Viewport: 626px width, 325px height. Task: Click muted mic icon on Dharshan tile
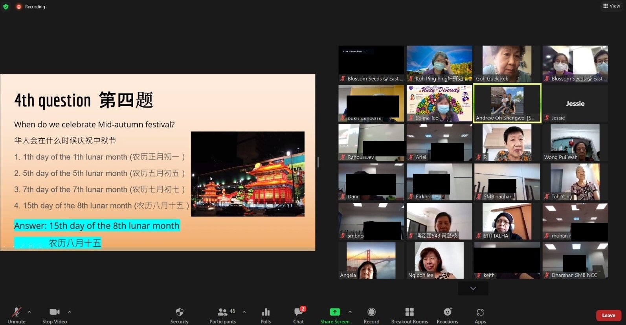click(x=547, y=275)
